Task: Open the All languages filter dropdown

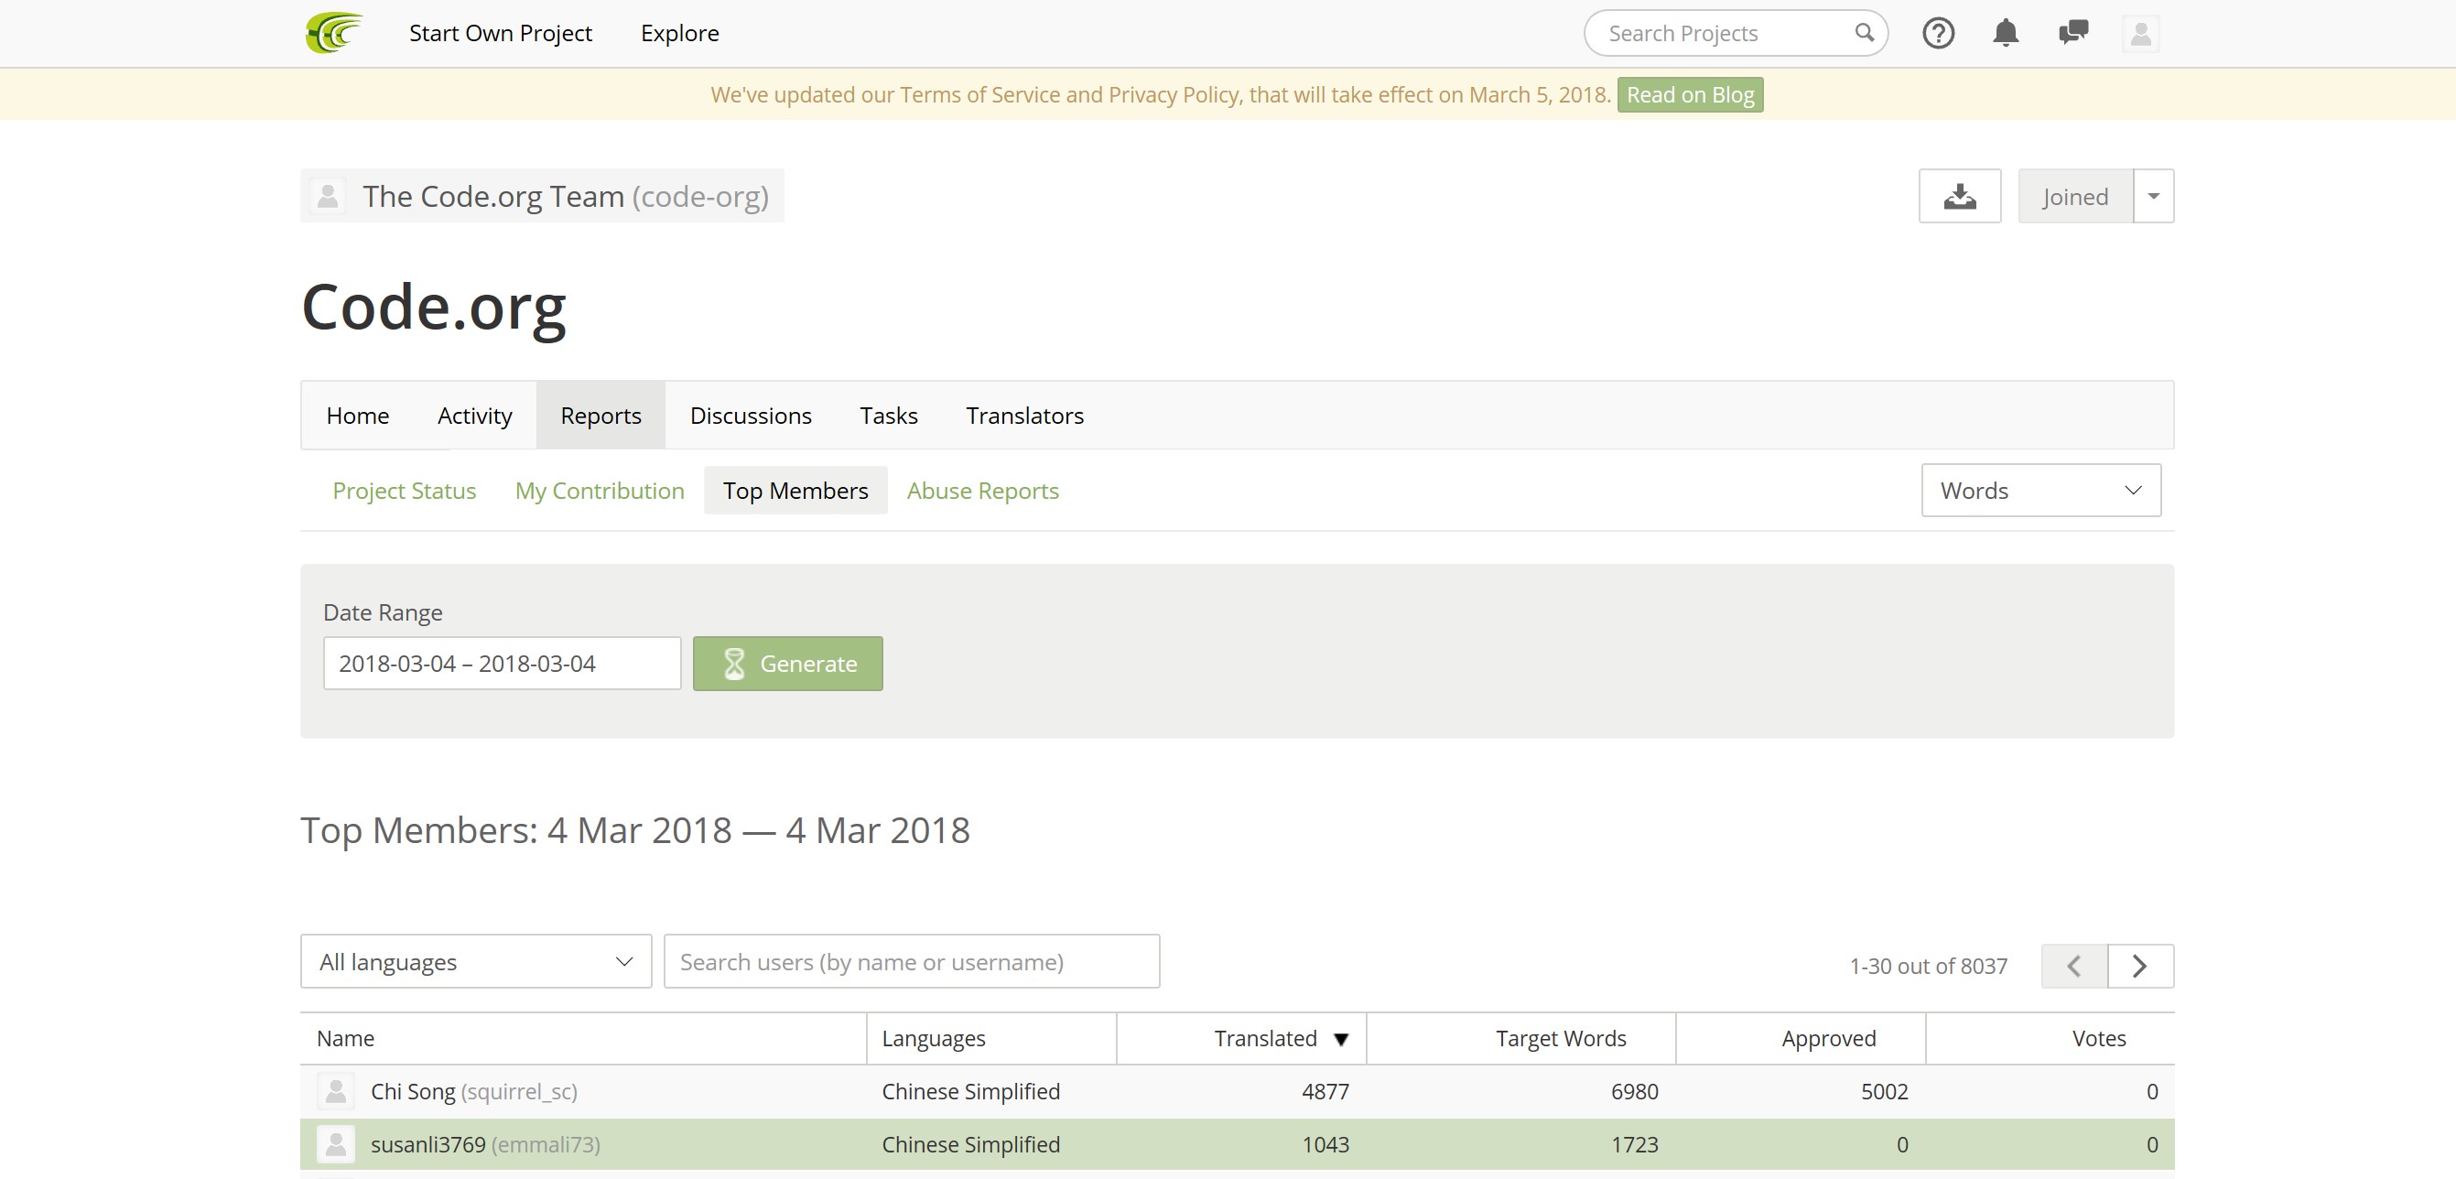Action: [x=475, y=961]
